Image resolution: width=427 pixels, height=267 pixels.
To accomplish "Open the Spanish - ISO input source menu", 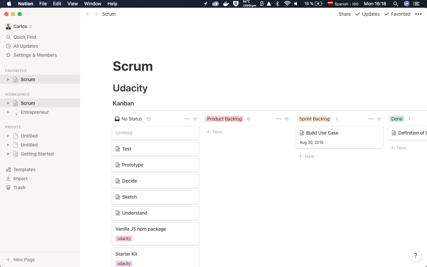I will click(343, 4).
